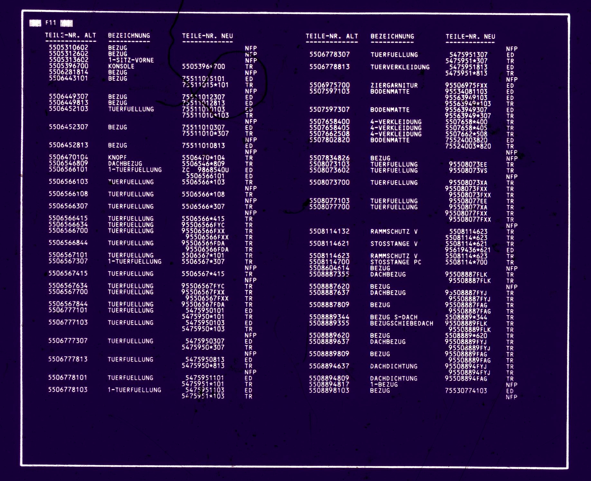Click old part number 5506566415
Viewport: 591px width, 481px height.
[x=68, y=218]
